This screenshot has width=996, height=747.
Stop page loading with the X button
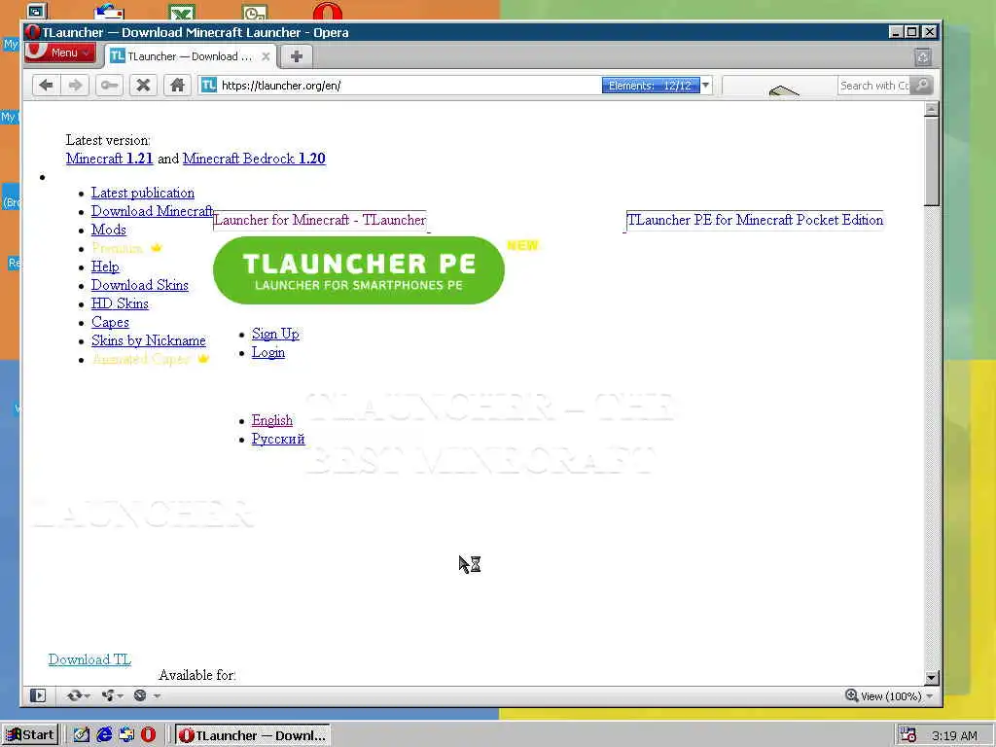pos(144,86)
